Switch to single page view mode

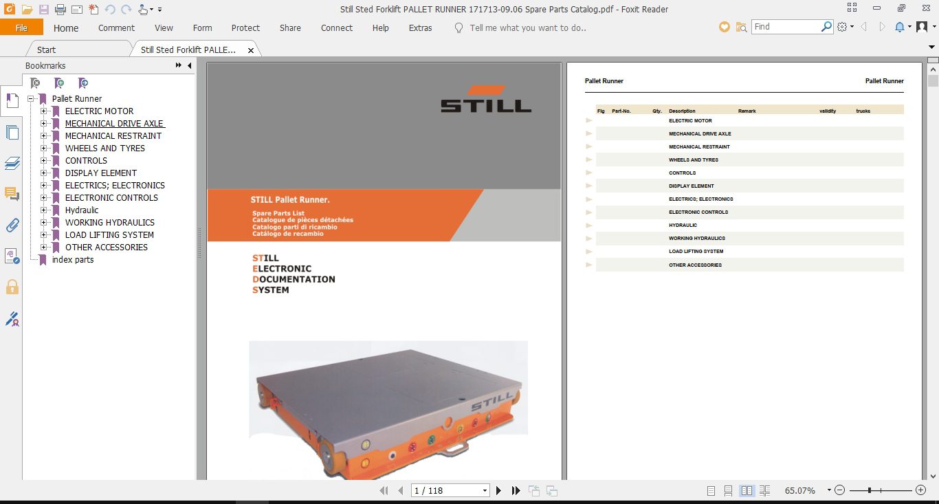pyautogui.click(x=711, y=490)
